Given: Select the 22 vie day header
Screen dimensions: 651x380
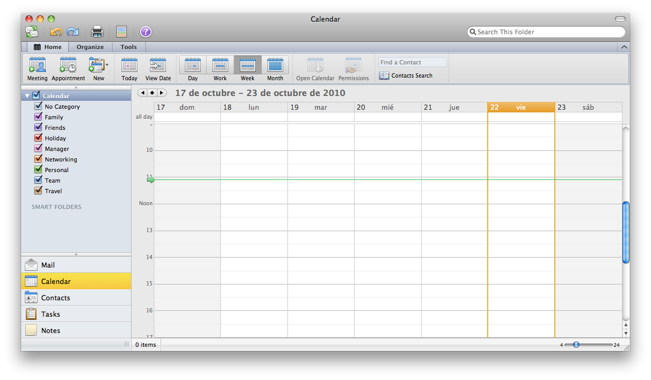Looking at the screenshot, I should tap(521, 107).
